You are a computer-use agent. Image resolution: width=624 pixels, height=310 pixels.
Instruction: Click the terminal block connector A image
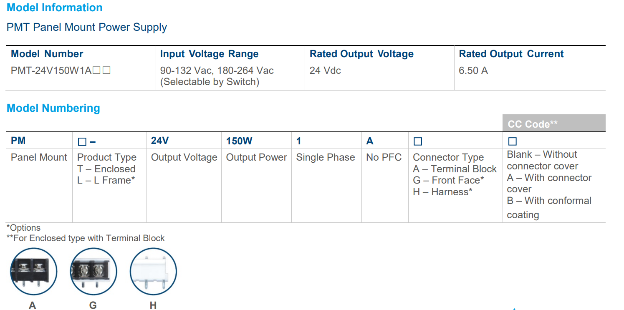coord(33,271)
